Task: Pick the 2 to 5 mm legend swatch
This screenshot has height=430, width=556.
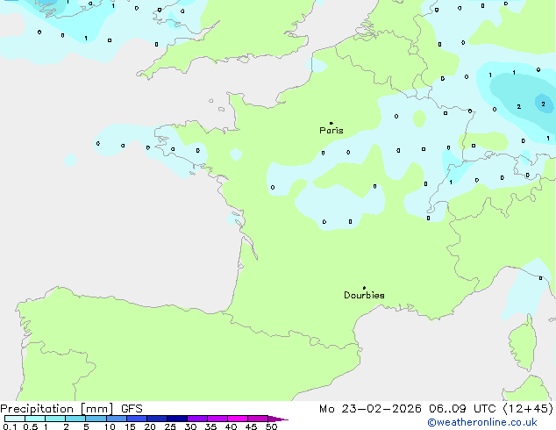Action: click(75, 419)
